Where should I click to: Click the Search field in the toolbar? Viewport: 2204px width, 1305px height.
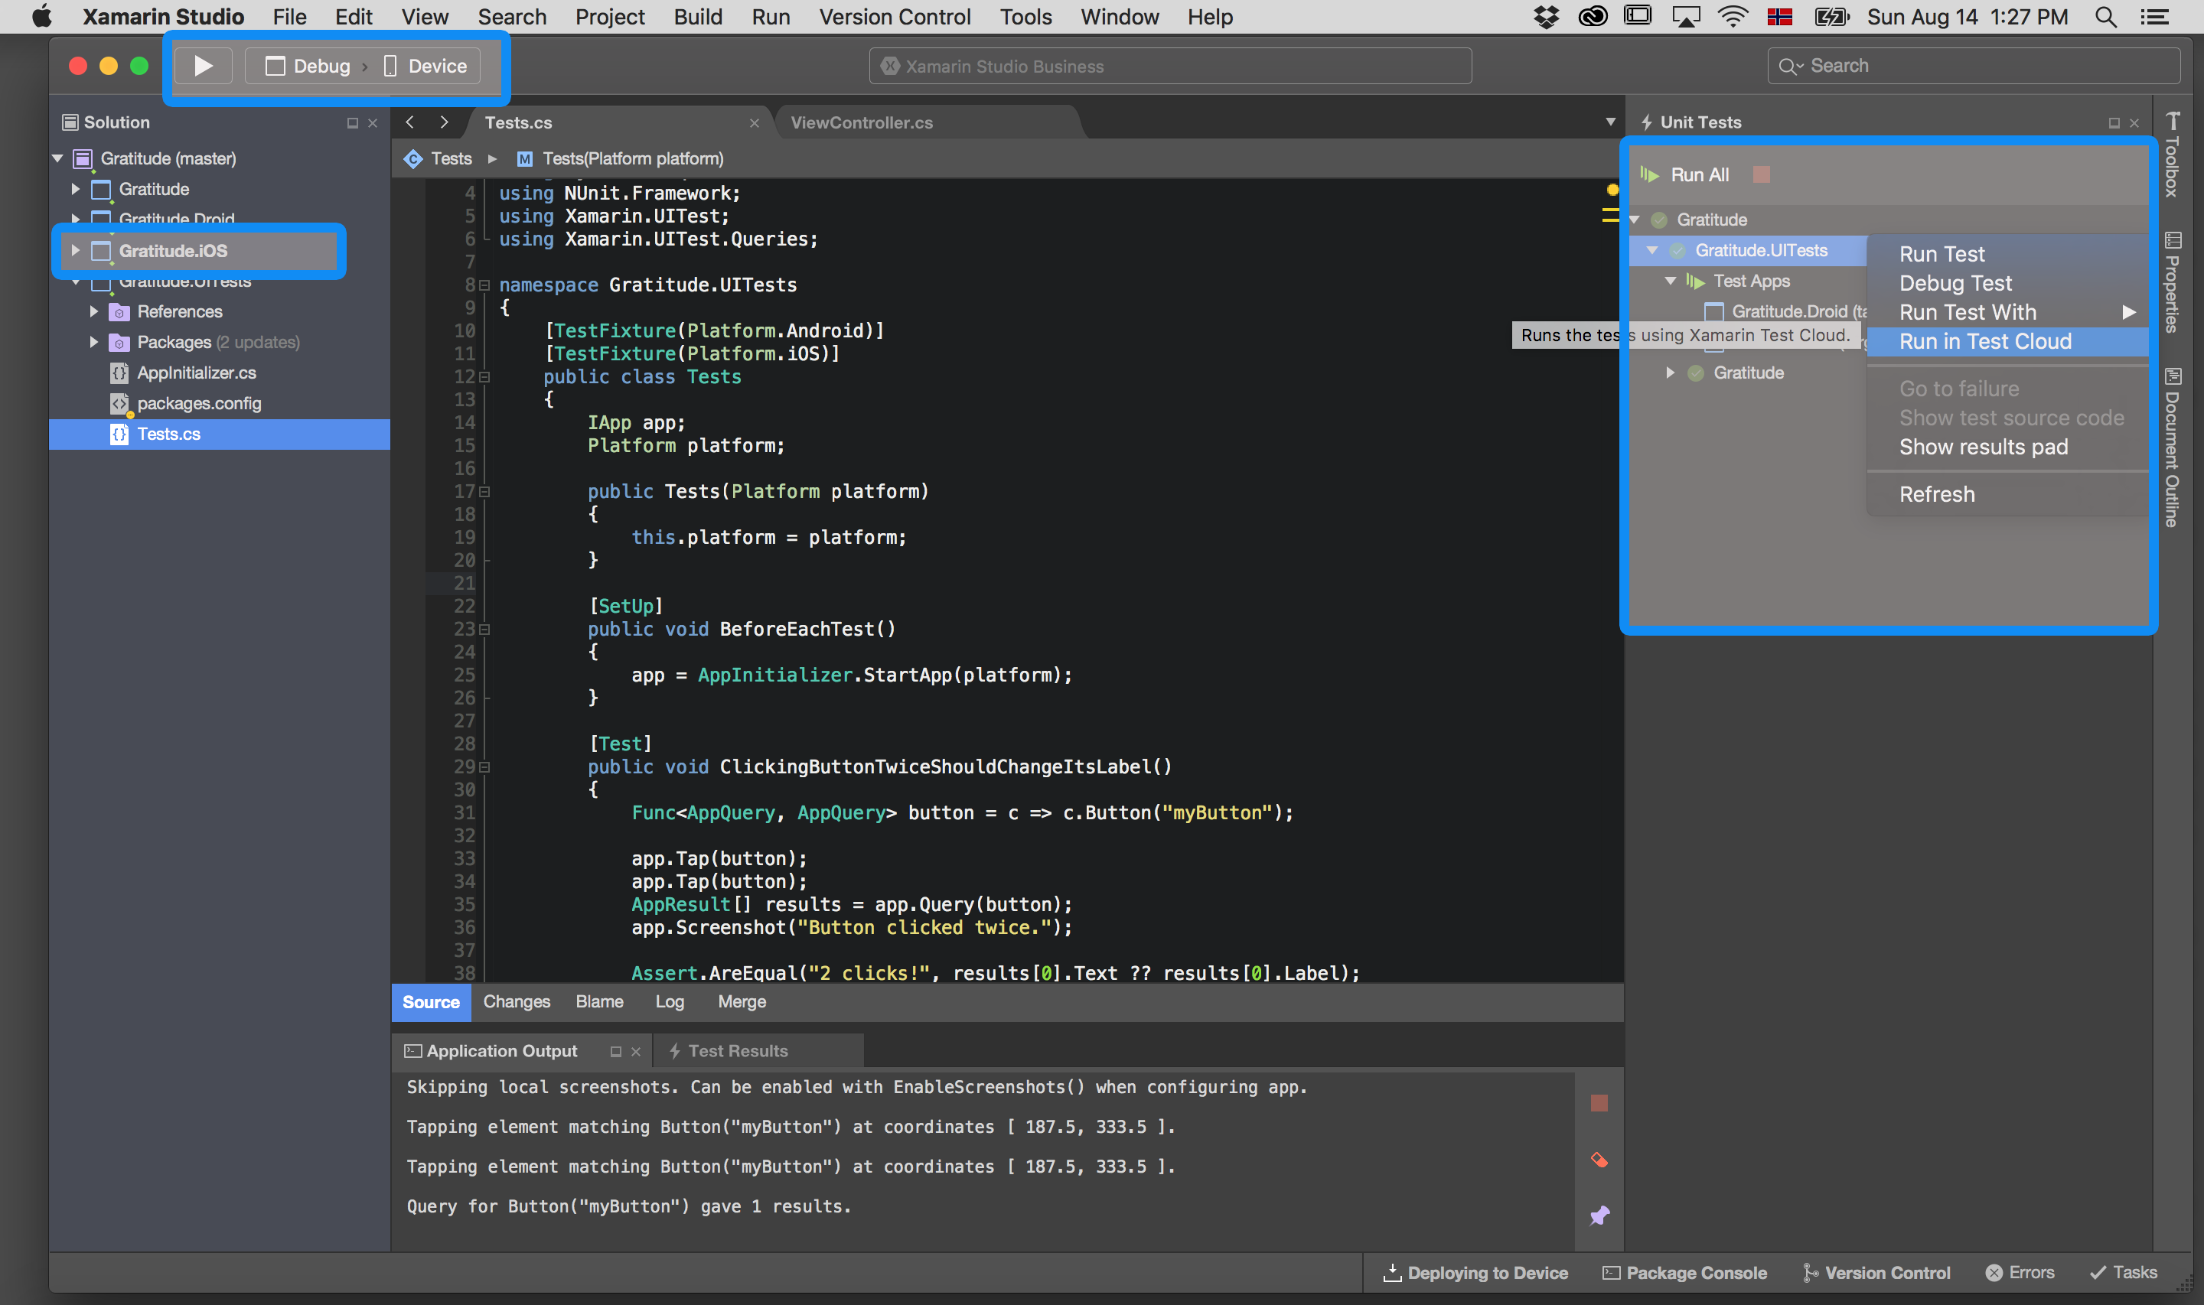pos(1973,66)
